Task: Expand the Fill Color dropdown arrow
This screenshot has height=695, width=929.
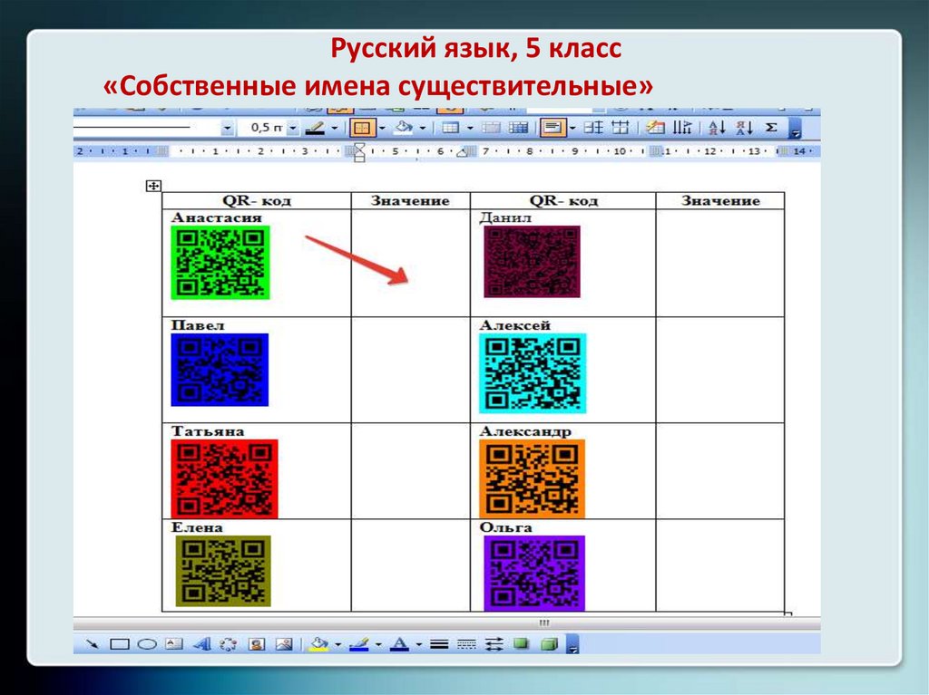Action: tap(337, 644)
